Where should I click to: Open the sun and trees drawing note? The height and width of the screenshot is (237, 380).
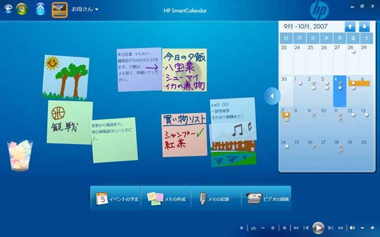pyautogui.click(x=66, y=77)
